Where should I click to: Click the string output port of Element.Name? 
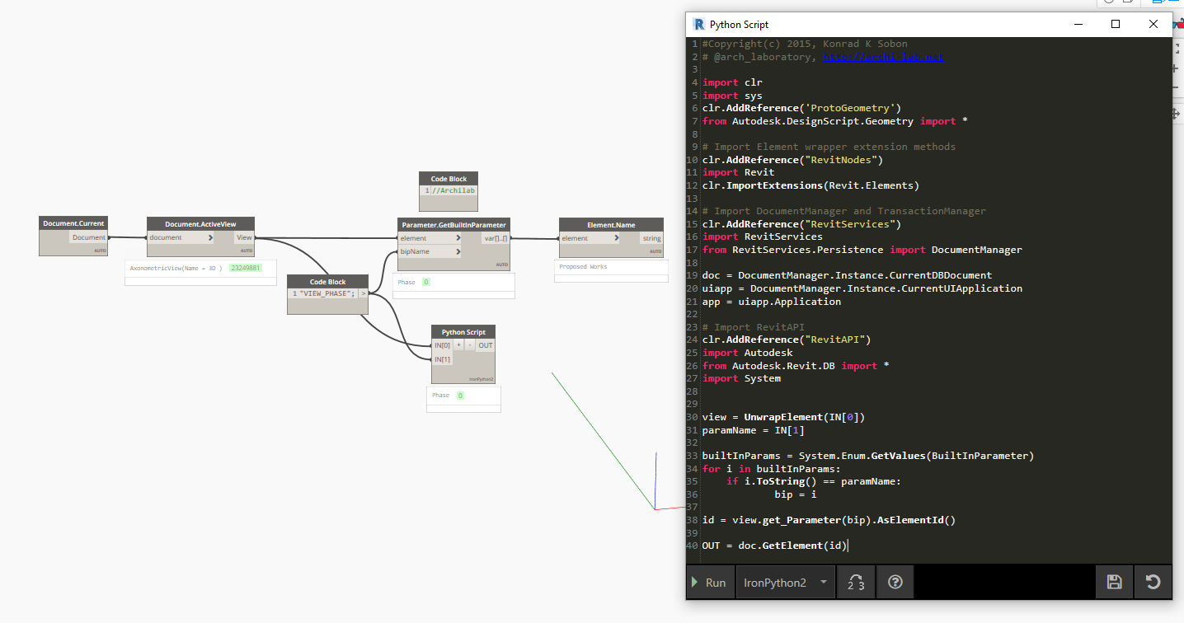[x=651, y=238]
